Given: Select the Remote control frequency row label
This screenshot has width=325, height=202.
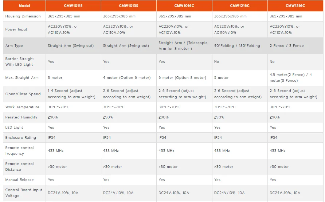Looking at the screenshot, I should point(19,151).
